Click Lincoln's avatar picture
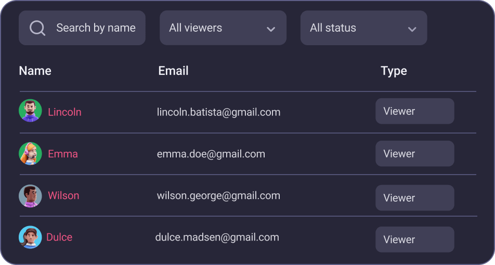 pyautogui.click(x=30, y=111)
